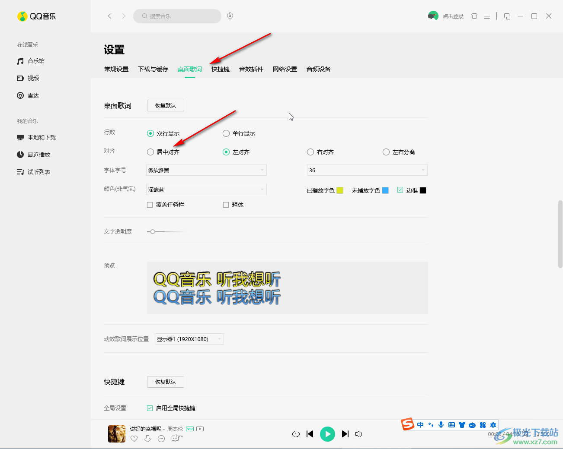This screenshot has height=449, width=563.
Task: Switch to 下载与缓存 tab
Action: click(153, 69)
